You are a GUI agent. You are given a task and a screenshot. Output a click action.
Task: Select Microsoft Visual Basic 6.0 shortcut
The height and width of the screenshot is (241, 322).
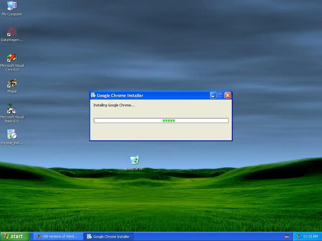(12, 113)
